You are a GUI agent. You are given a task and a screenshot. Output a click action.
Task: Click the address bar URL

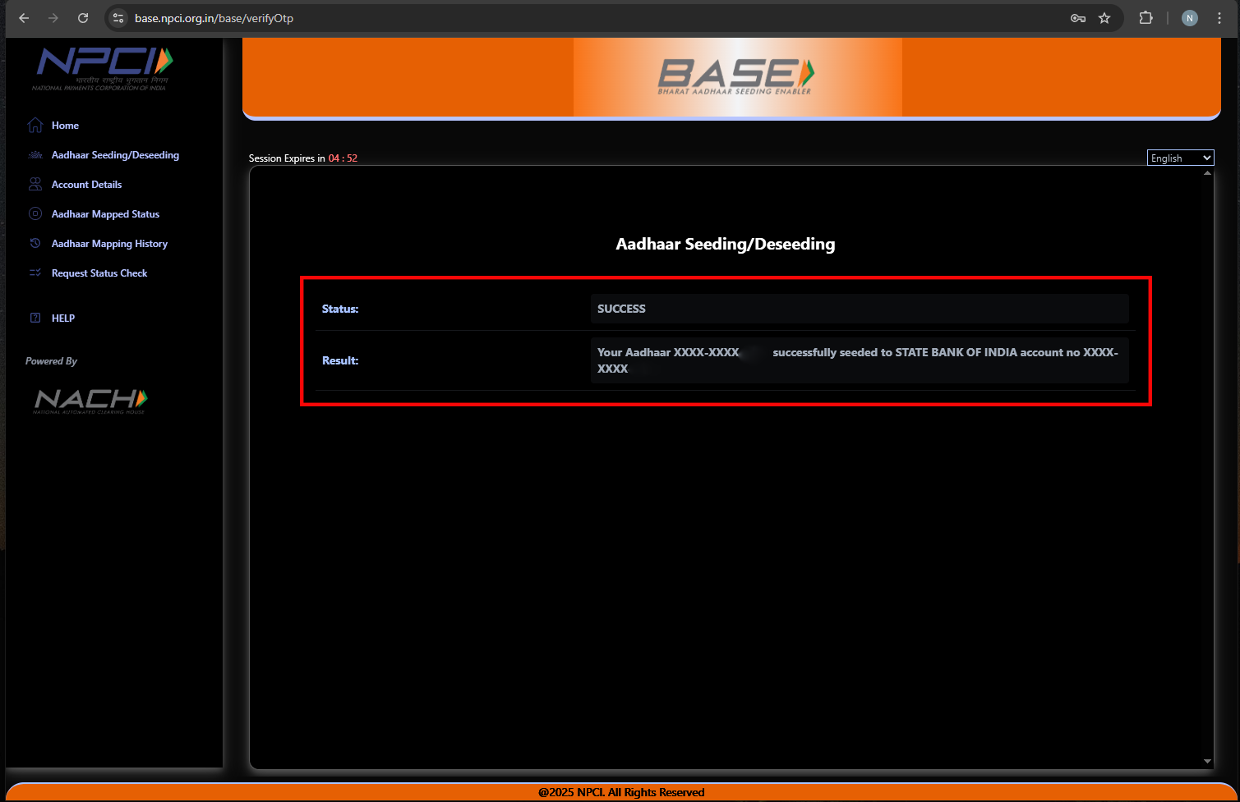(214, 18)
